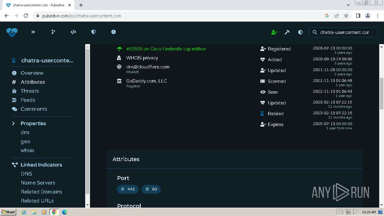The image size is (384, 216).
Task: Click the registrar bank building icon
Action: (119, 81)
